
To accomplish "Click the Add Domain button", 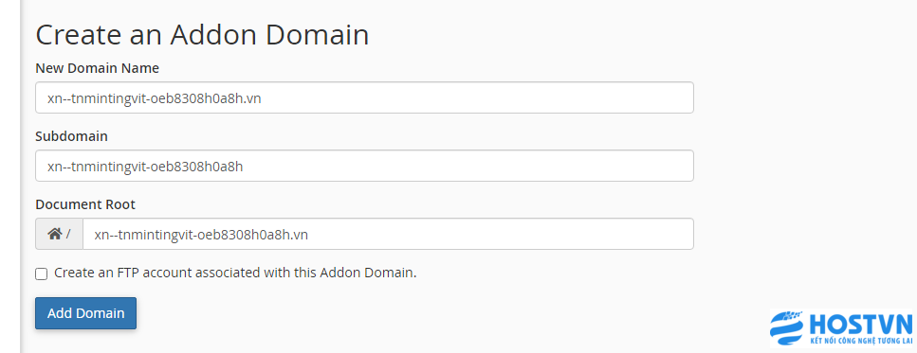I will click(x=85, y=313).
